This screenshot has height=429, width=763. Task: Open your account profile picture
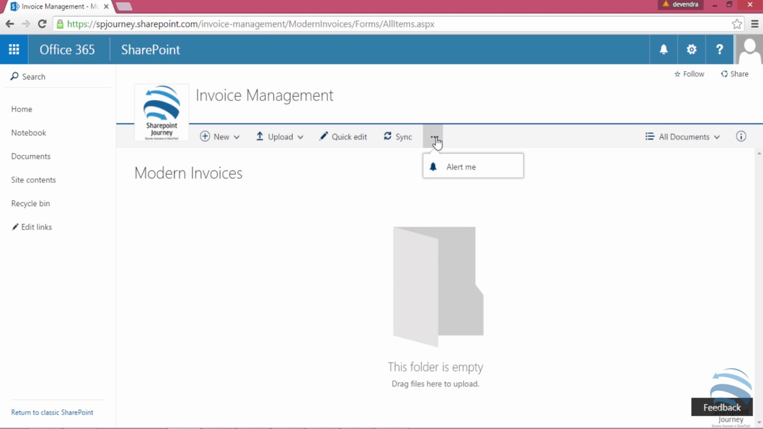[749, 49]
